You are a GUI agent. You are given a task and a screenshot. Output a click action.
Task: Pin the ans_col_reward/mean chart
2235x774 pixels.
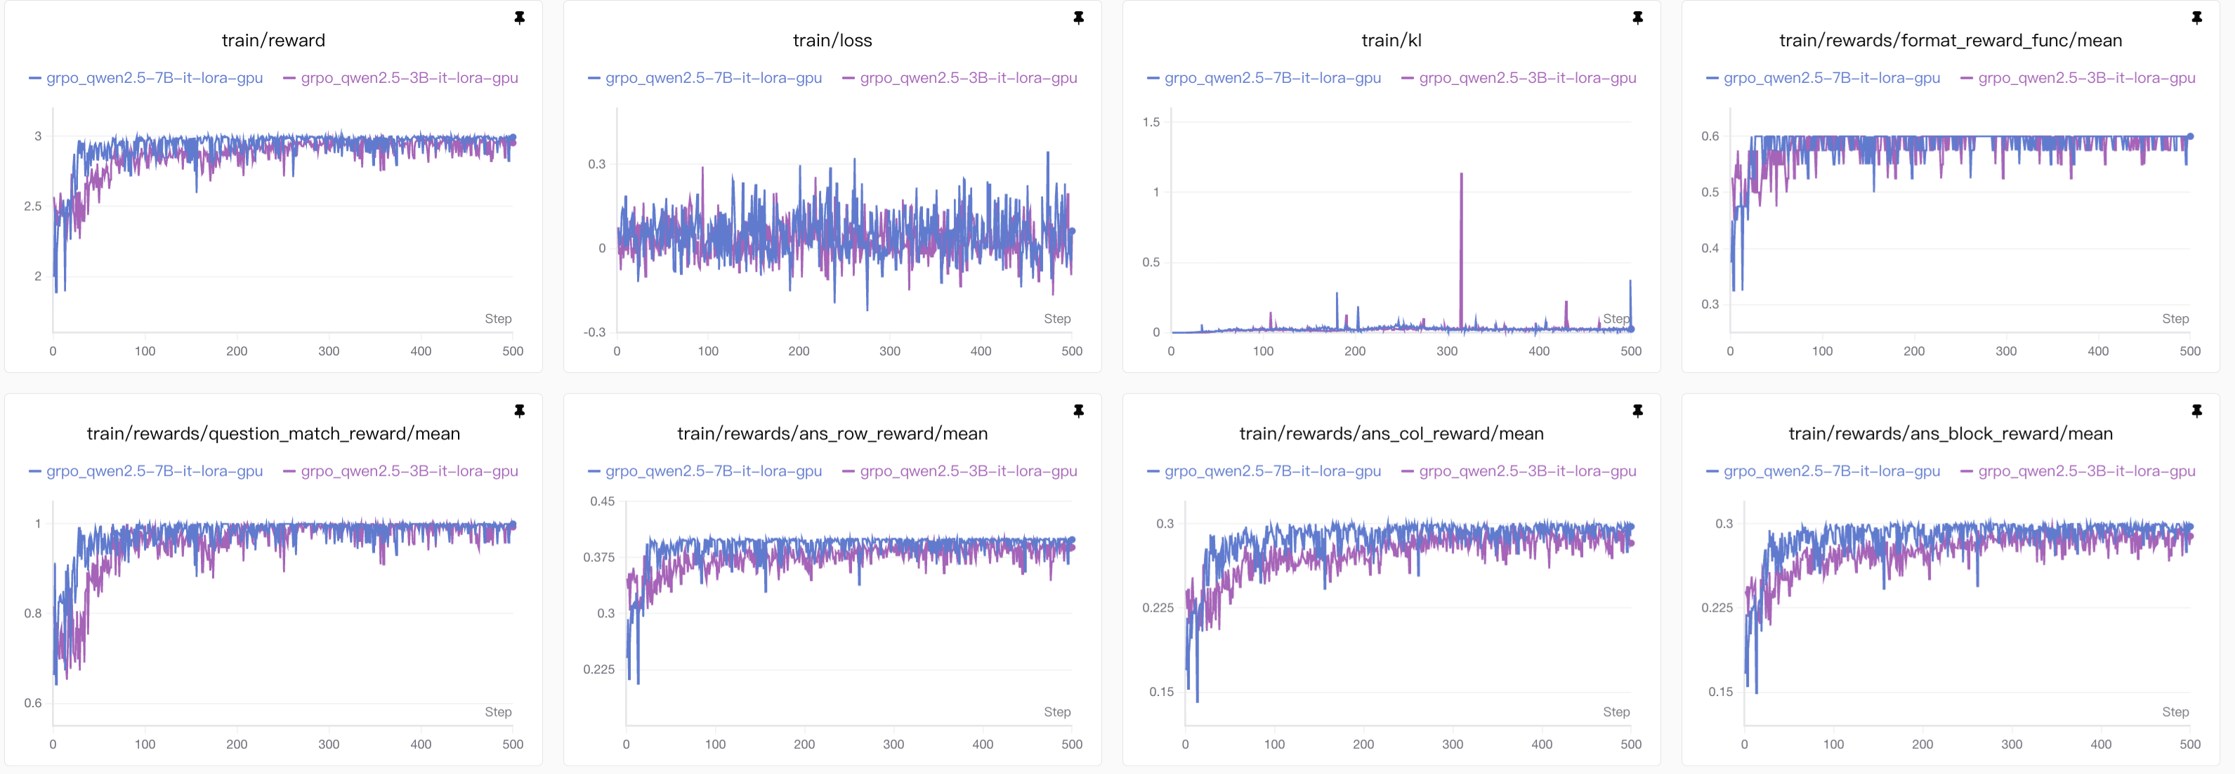[1637, 410]
